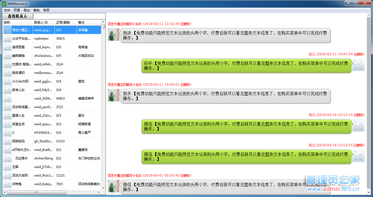373x197 pixels.
Task: Click avatar of first 2018-02-16 12:12:15 message
Action: (x=358, y=126)
